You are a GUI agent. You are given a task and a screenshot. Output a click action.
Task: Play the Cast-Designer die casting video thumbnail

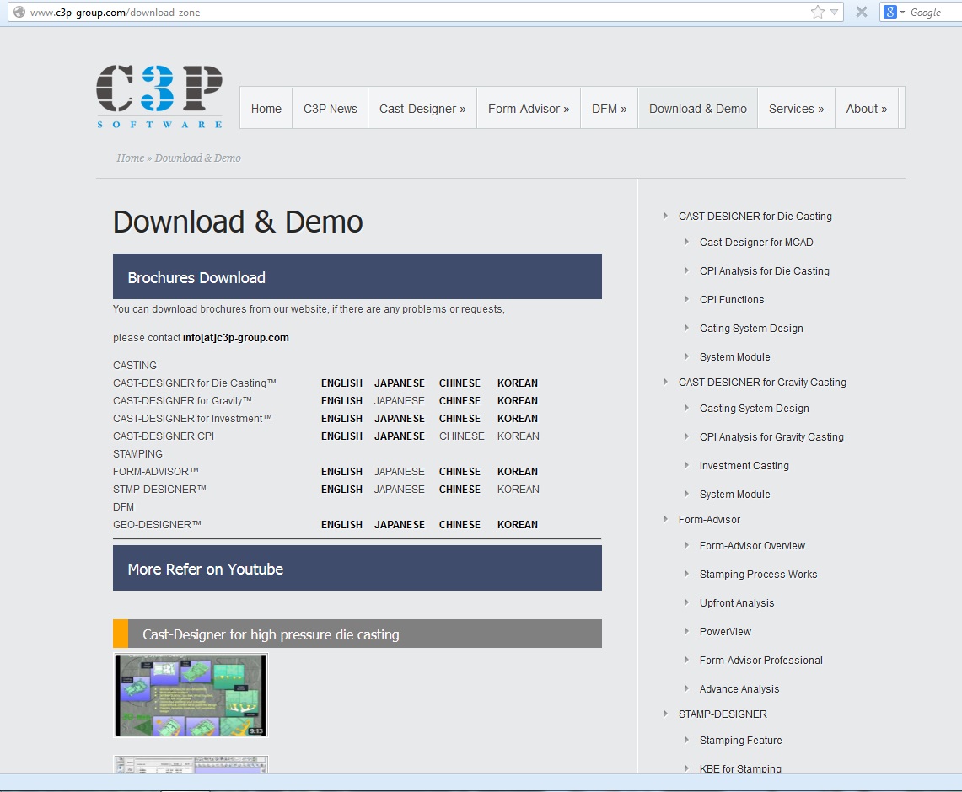[191, 695]
